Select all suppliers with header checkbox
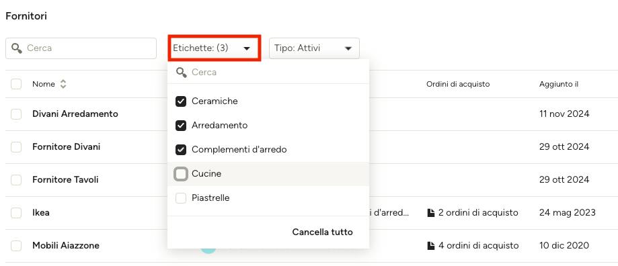The width and height of the screenshot is (618, 266). point(16,84)
